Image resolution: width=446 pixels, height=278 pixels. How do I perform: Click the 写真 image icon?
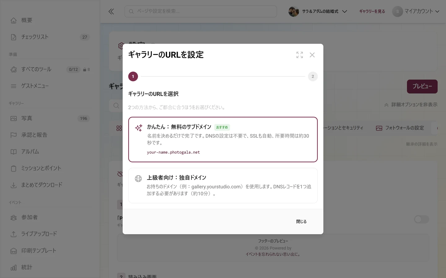(x=14, y=119)
